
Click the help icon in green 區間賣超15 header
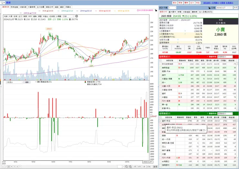207,114
